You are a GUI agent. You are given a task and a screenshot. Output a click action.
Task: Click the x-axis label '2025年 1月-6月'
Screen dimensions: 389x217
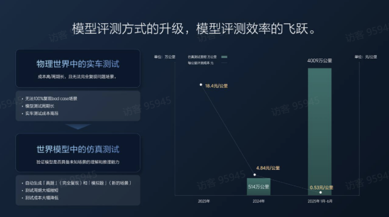(x=320, y=201)
